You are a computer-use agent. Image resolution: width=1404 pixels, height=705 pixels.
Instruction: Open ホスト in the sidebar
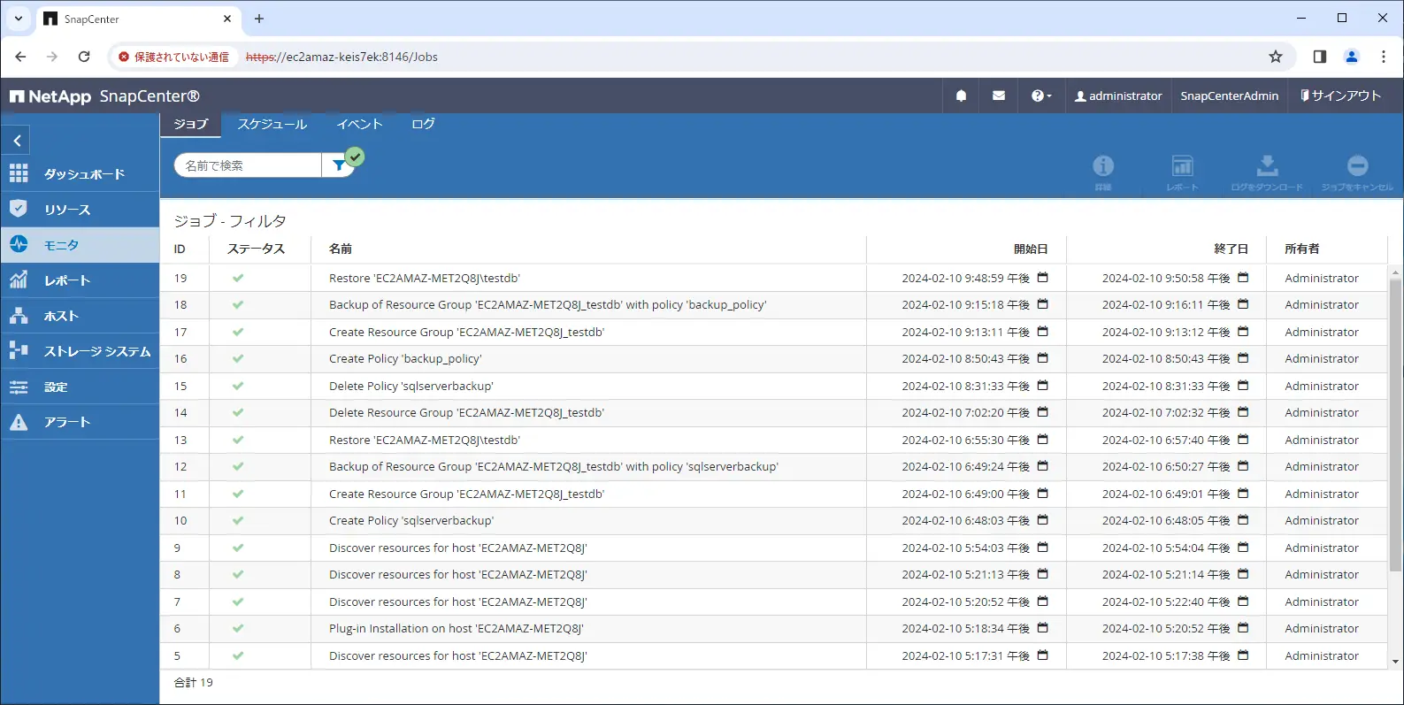pyautogui.click(x=80, y=316)
